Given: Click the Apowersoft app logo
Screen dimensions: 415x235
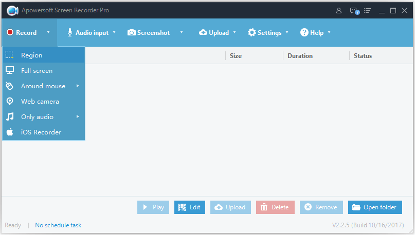Looking at the screenshot, I should 12,11.
